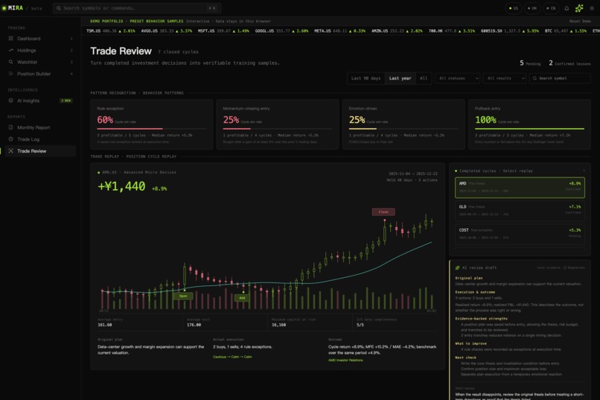Open the Emotion-driven pattern card
This screenshot has width=600, height=400.
coord(403,124)
